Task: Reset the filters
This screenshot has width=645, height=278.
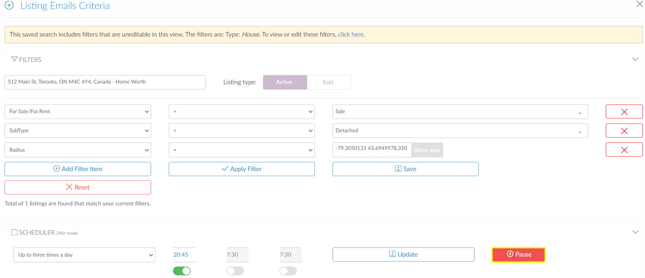Action: 78,187
